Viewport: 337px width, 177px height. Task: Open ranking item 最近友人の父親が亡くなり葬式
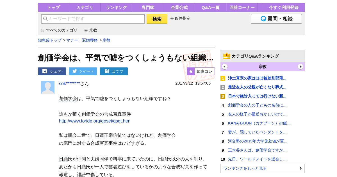click(257, 87)
